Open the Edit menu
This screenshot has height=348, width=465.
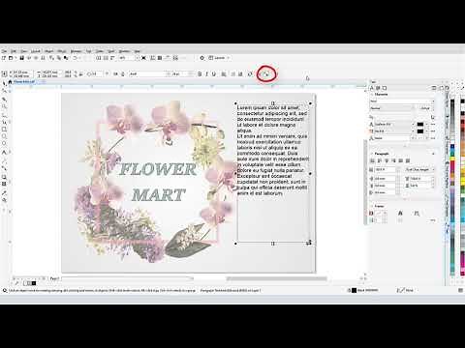[14, 51]
